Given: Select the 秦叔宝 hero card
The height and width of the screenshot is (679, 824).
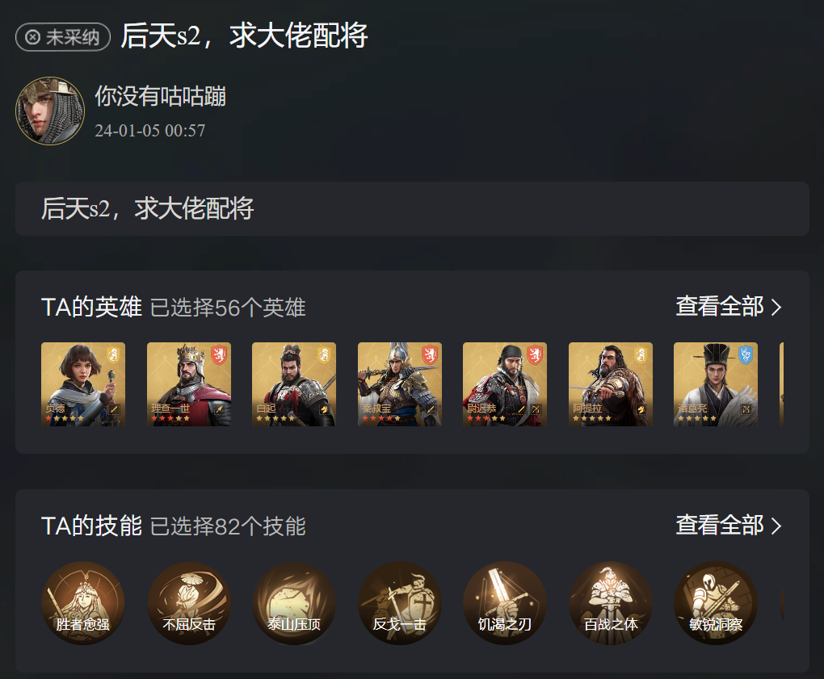Looking at the screenshot, I should point(399,384).
